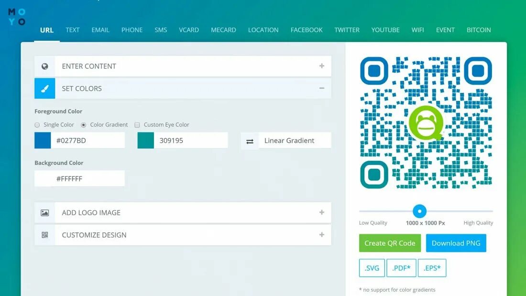Select the Color Gradient radio button
Image resolution: width=526 pixels, height=296 pixels.
click(x=84, y=125)
